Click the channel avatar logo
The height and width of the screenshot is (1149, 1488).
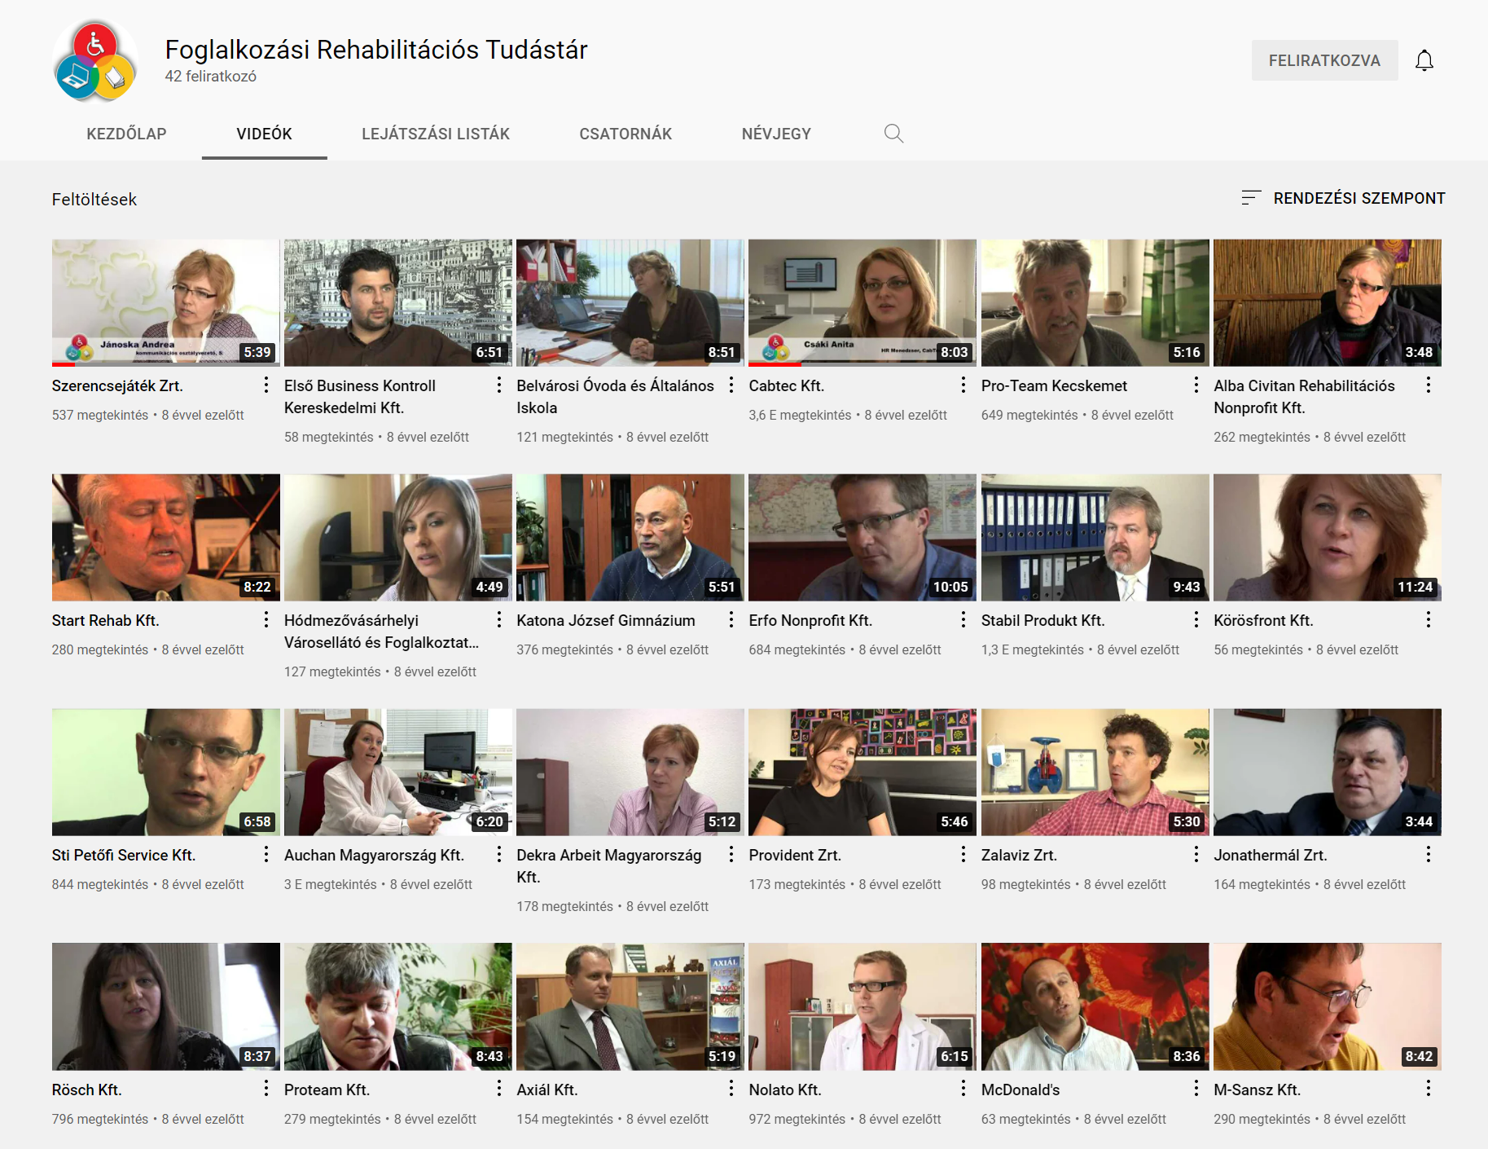95,61
